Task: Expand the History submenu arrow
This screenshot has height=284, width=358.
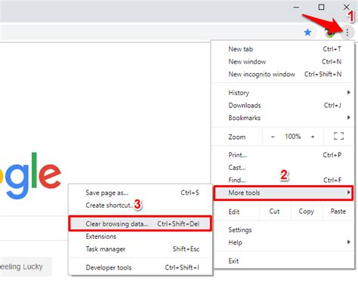Action: coord(349,92)
